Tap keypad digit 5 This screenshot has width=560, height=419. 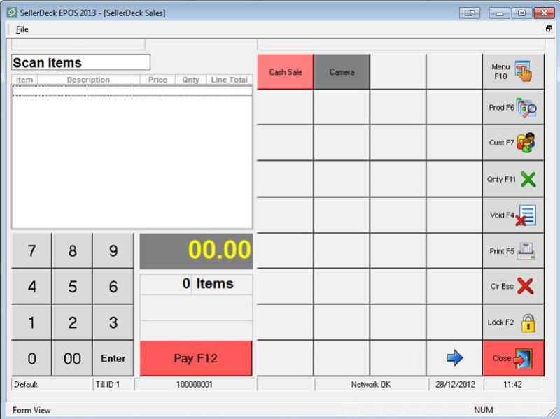click(x=72, y=287)
